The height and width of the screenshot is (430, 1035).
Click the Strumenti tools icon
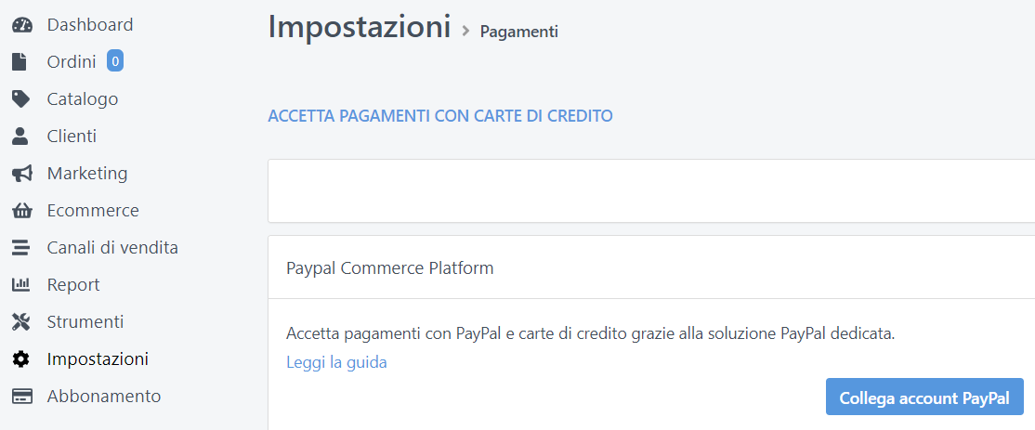click(x=20, y=322)
